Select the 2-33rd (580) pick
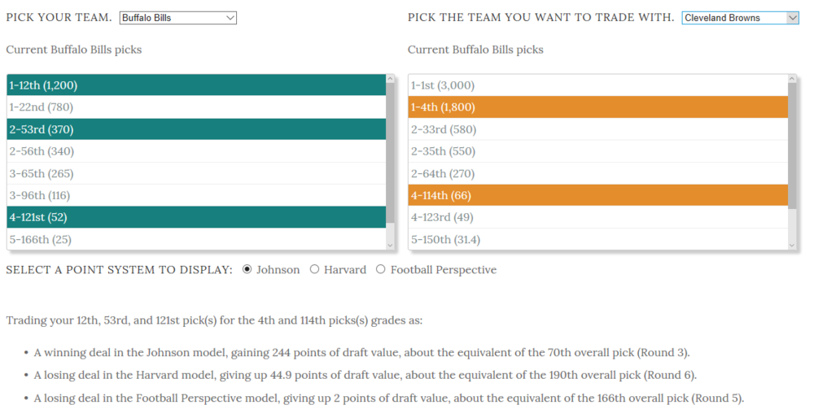 click(598, 129)
